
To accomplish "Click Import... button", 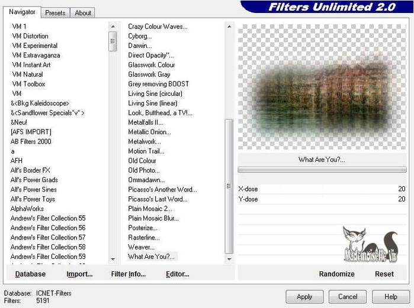I will point(79,274).
